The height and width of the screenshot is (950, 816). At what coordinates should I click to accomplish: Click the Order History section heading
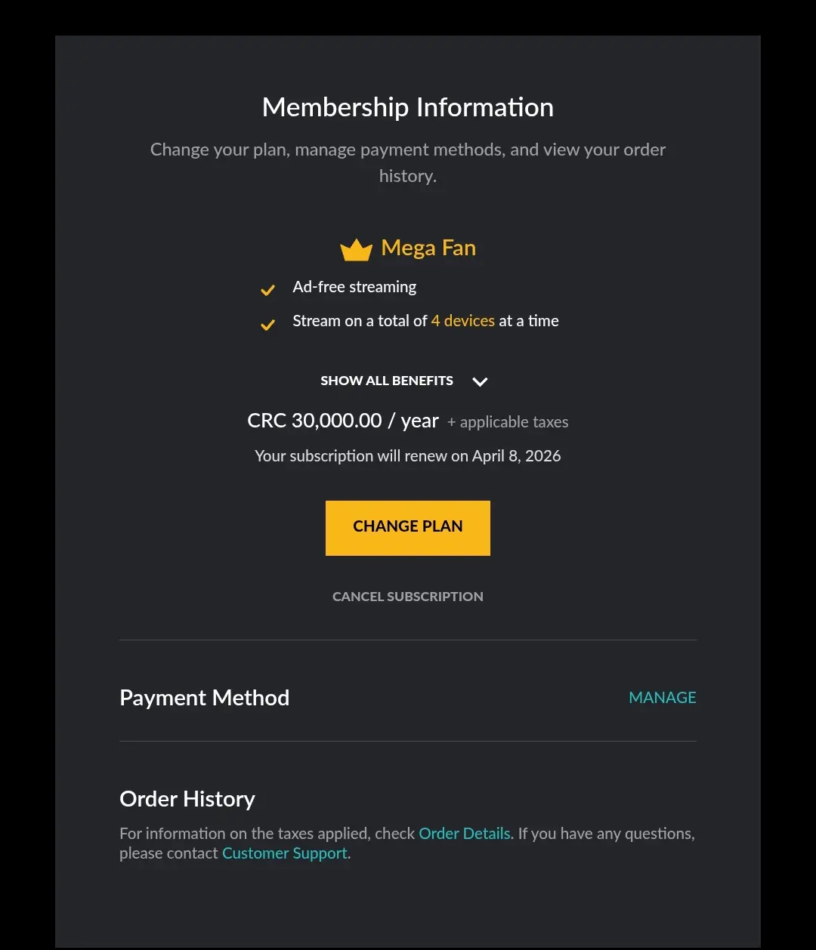187,799
